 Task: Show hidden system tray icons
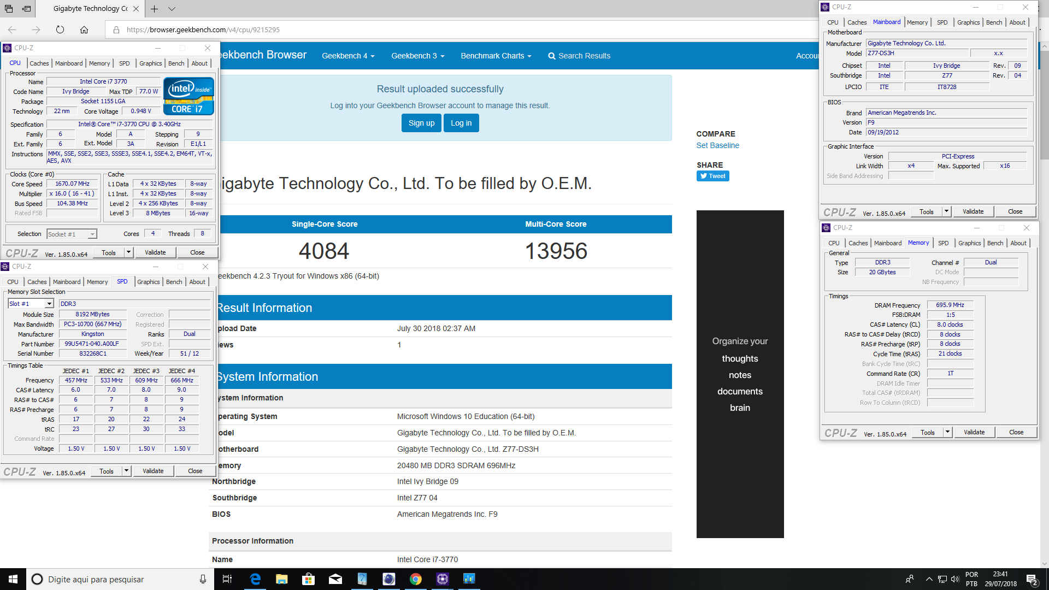click(x=929, y=579)
